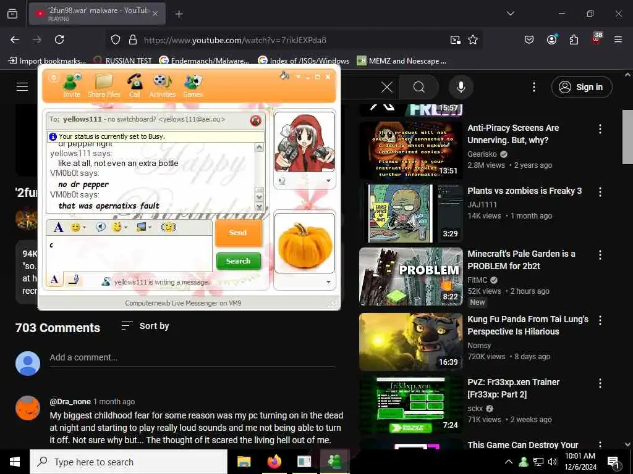
Task: Open YouTube settings three-dot menu
Action: 533,87
